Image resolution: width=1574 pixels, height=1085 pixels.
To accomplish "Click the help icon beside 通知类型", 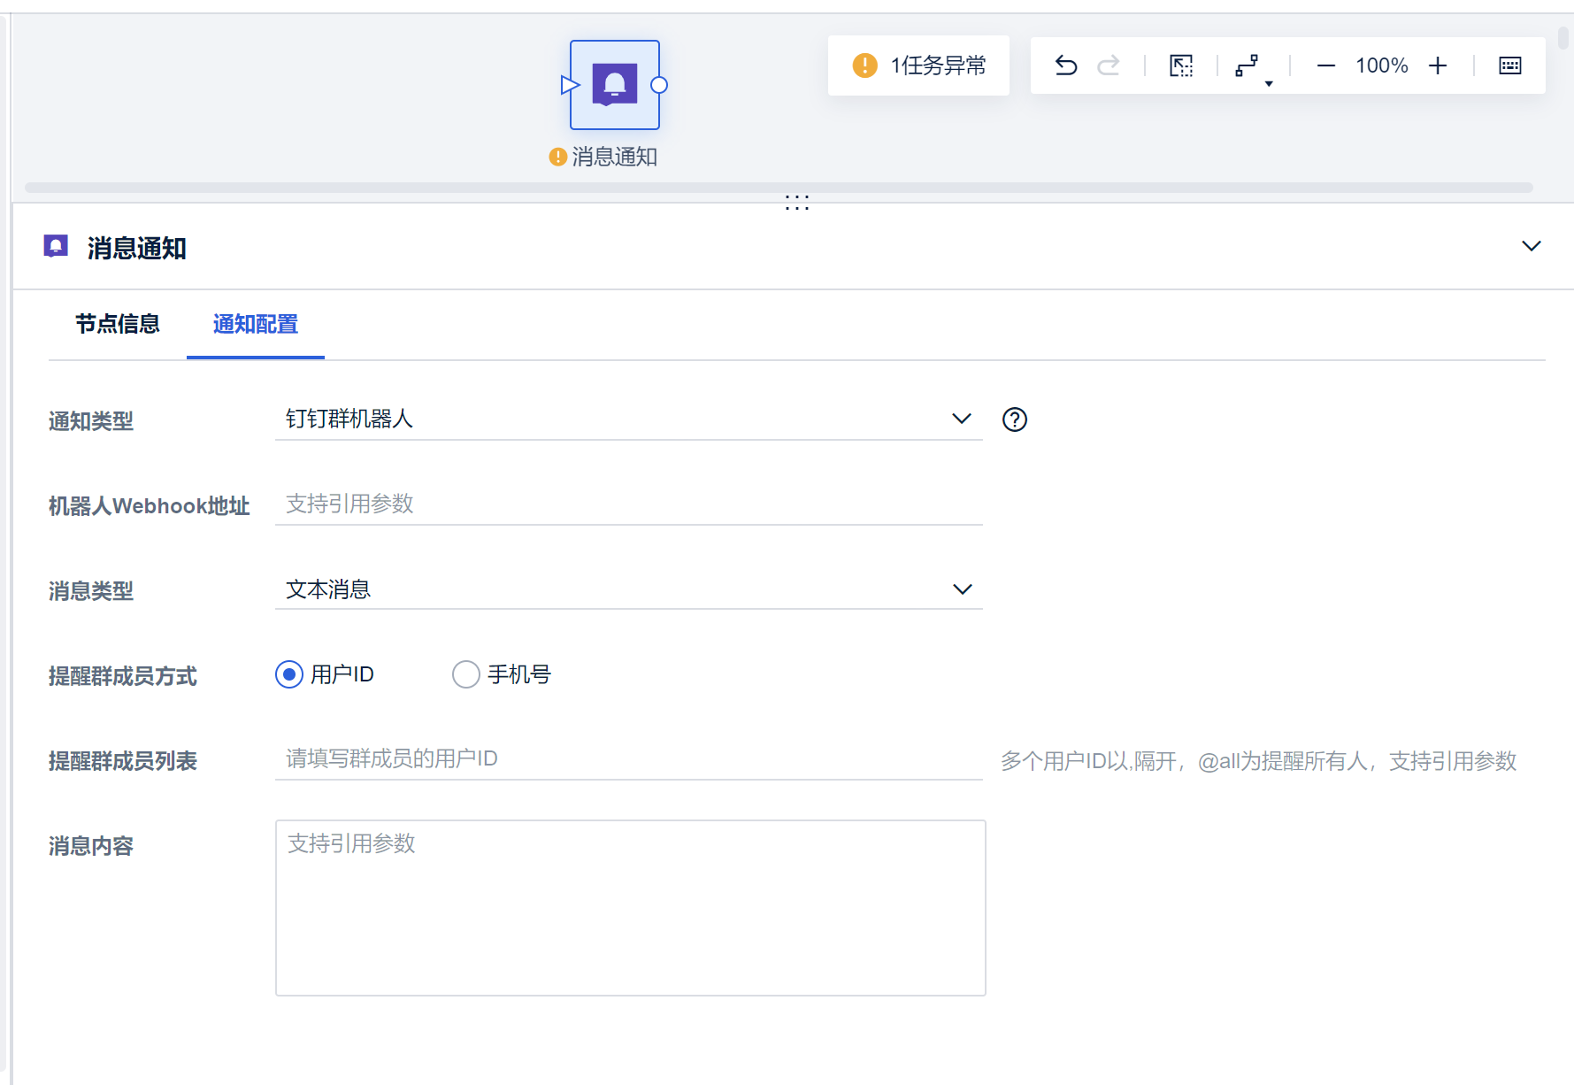I will click(x=1015, y=419).
